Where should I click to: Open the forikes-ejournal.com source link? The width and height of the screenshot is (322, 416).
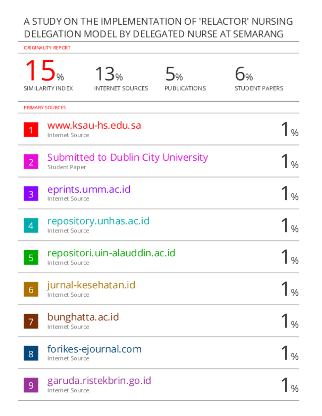94,349
